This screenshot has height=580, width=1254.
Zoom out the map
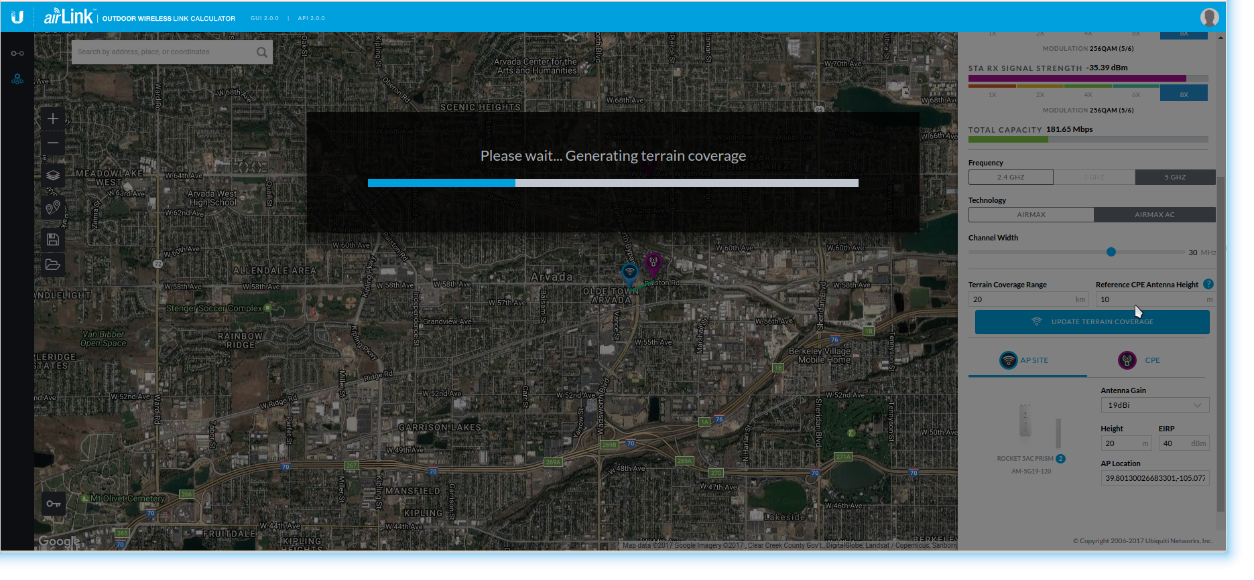coord(53,143)
